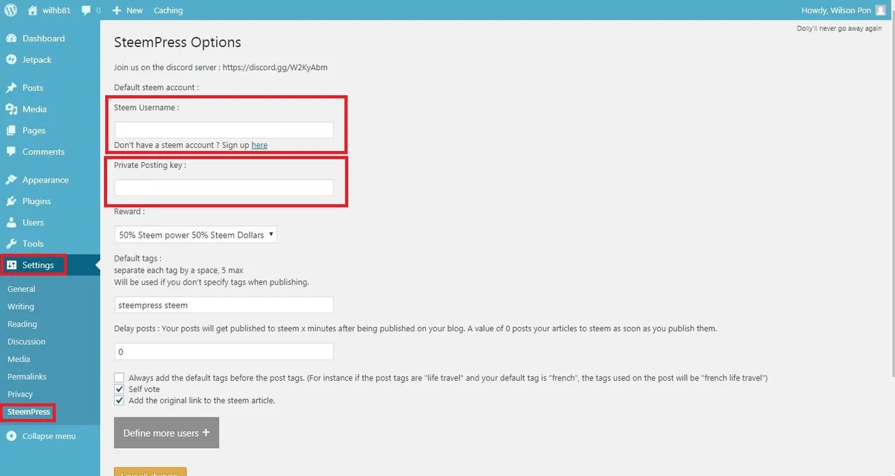Open the comments bubble icon in the admin bar

pyautogui.click(x=86, y=10)
